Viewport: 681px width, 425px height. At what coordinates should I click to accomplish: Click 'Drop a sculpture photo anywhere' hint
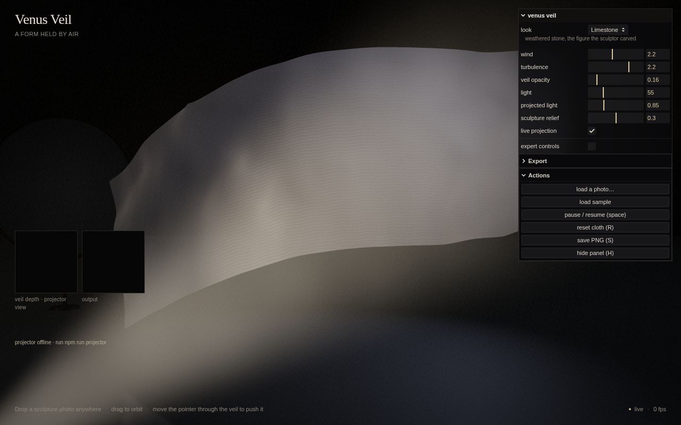tap(58, 409)
